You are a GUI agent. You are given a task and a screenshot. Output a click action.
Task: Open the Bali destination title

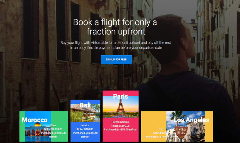pyautogui.click(x=85, y=105)
